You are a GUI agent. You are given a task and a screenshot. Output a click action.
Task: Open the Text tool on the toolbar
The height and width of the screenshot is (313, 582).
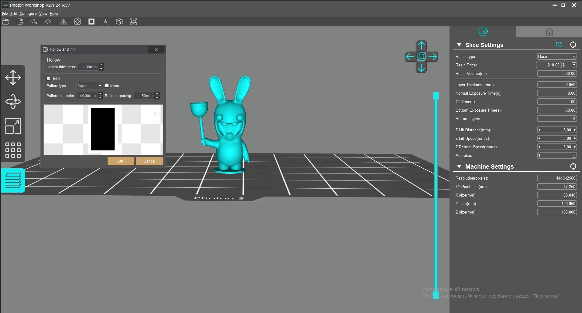(x=105, y=22)
